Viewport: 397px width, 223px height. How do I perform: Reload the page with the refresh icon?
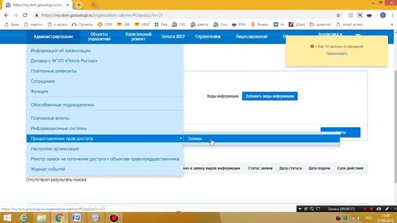click(25, 15)
